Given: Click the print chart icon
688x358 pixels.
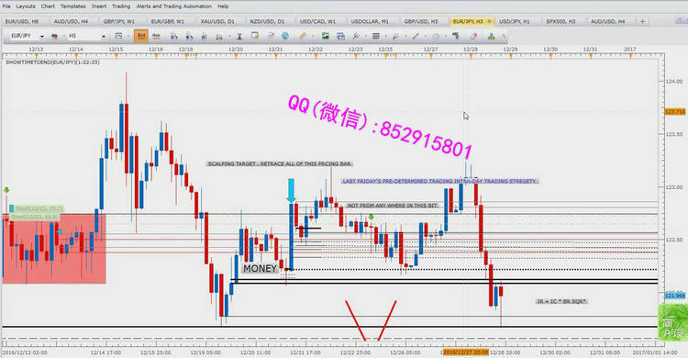Looking at the screenshot, I should click(x=340, y=36).
